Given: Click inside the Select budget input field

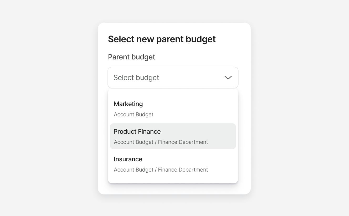Looking at the screenshot, I should 158,78.
